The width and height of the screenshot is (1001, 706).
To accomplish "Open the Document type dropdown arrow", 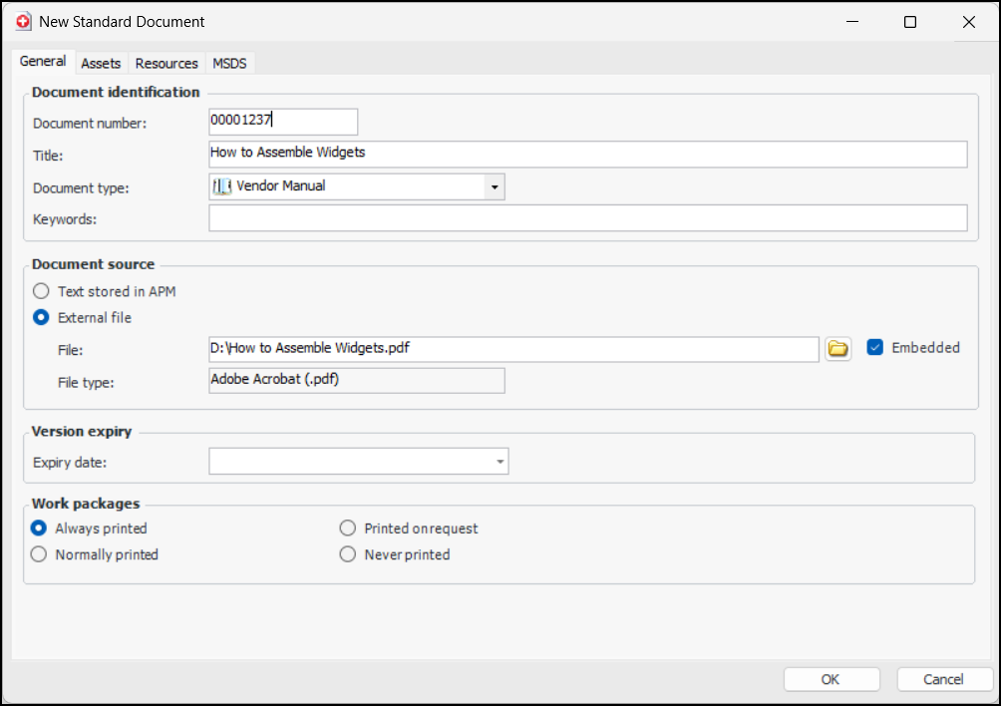I will point(494,186).
